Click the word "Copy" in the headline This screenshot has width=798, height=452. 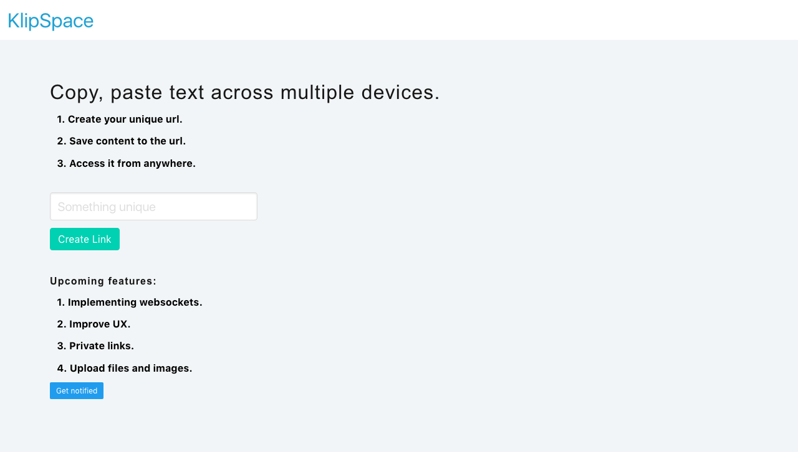click(x=74, y=92)
